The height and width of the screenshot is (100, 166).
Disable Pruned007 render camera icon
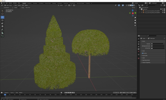165,11
